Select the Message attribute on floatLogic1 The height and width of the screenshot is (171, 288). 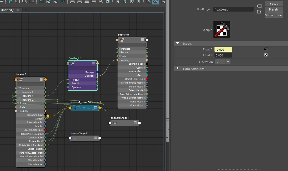[89, 72]
